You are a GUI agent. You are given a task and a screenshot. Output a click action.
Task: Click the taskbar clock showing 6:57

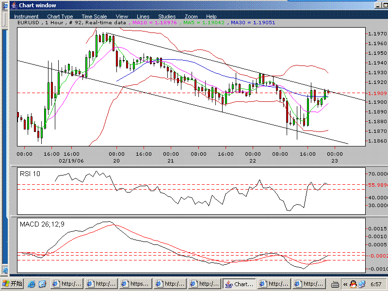pos(376,284)
